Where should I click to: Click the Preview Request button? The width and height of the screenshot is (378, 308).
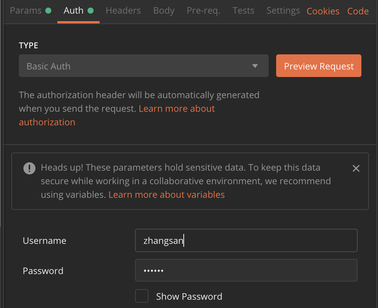pyautogui.click(x=319, y=66)
